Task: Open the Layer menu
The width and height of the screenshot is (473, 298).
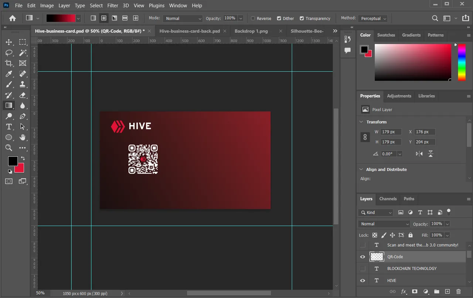Action: coord(64,6)
